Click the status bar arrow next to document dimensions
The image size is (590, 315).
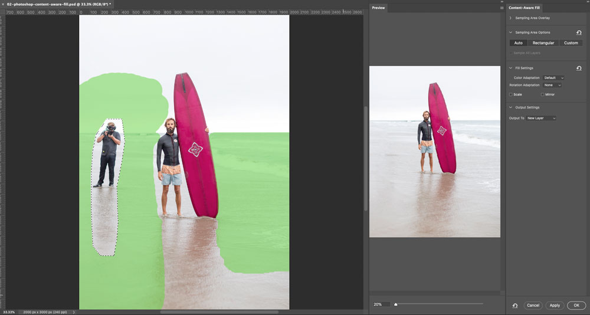pos(74,312)
